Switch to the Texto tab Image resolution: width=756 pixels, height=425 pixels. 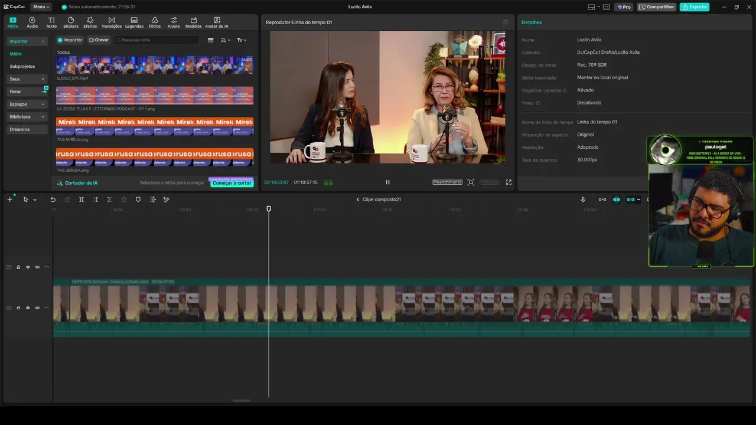pyautogui.click(x=51, y=22)
